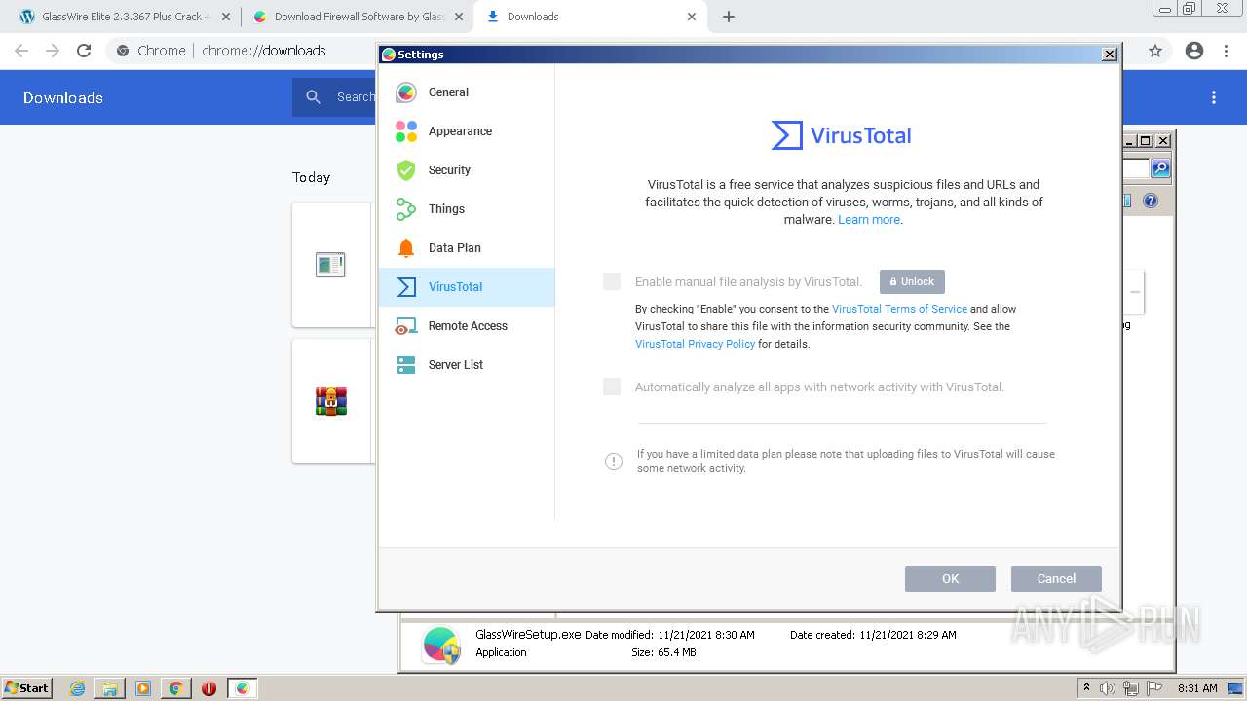This screenshot has height=701, width=1247.
Task: Open the Learn more link
Action: pos(869,220)
